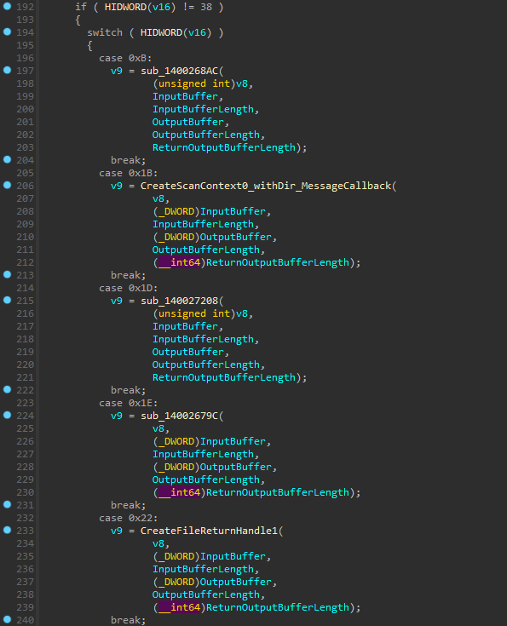Open function sub_140027208
The image size is (507, 626).
pos(180,301)
